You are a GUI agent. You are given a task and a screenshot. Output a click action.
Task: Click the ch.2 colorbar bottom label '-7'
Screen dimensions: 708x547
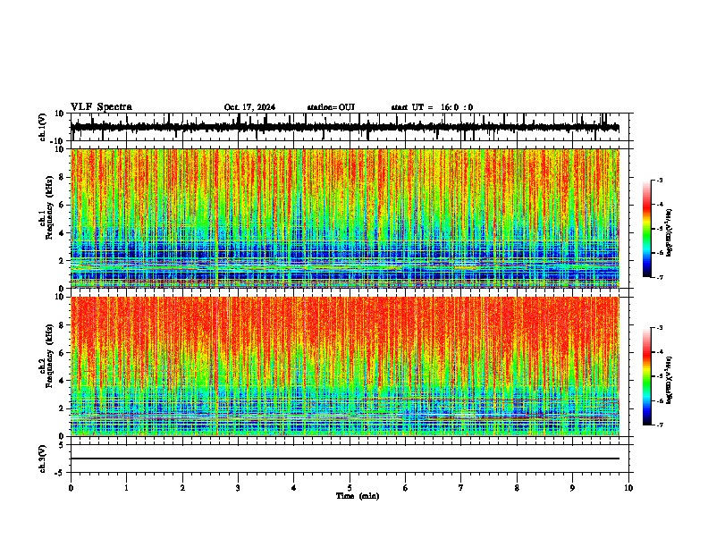[659, 425]
